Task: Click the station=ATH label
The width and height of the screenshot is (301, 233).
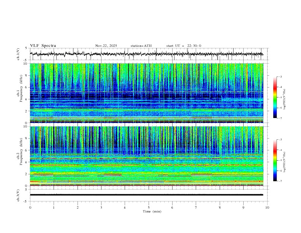Action: point(141,46)
